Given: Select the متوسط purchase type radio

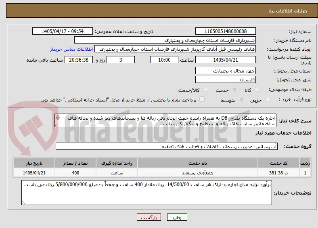Looking at the screenshot, I should click(241, 99).
